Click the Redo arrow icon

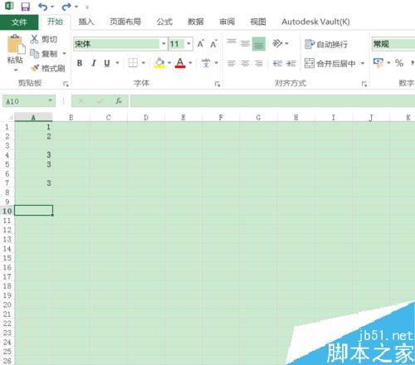coord(66,7)
